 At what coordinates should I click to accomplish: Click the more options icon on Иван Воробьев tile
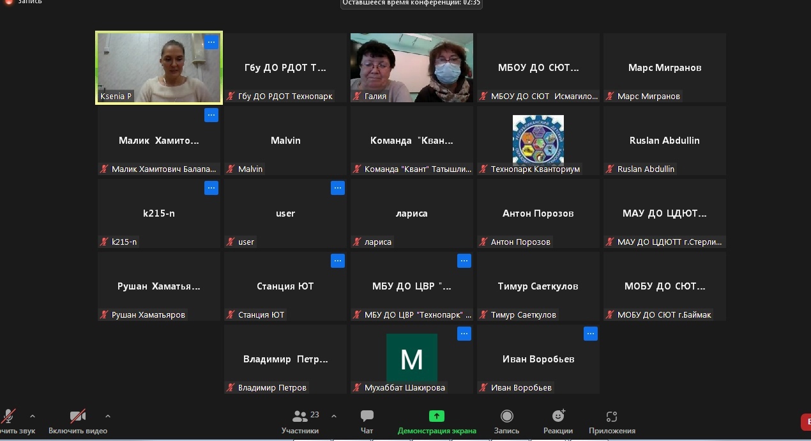(x=591, y=334)
